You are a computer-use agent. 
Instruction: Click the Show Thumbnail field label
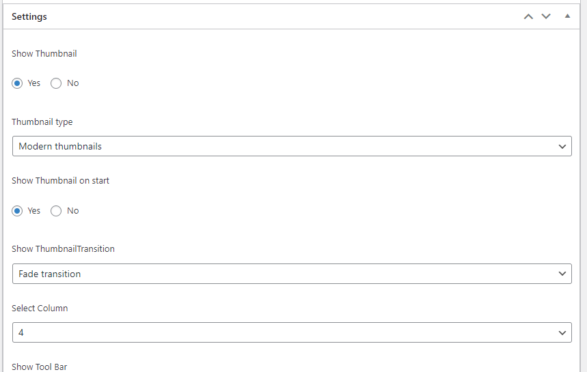pyautogui.click(x=44, y=53)
